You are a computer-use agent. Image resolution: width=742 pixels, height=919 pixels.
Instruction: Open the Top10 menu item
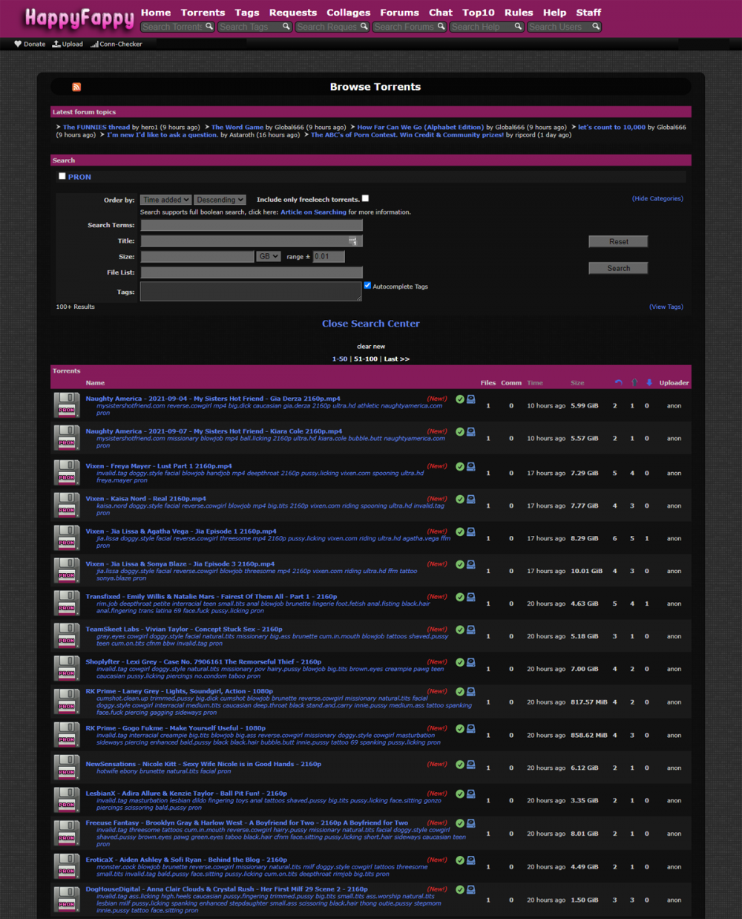(478, 13)
